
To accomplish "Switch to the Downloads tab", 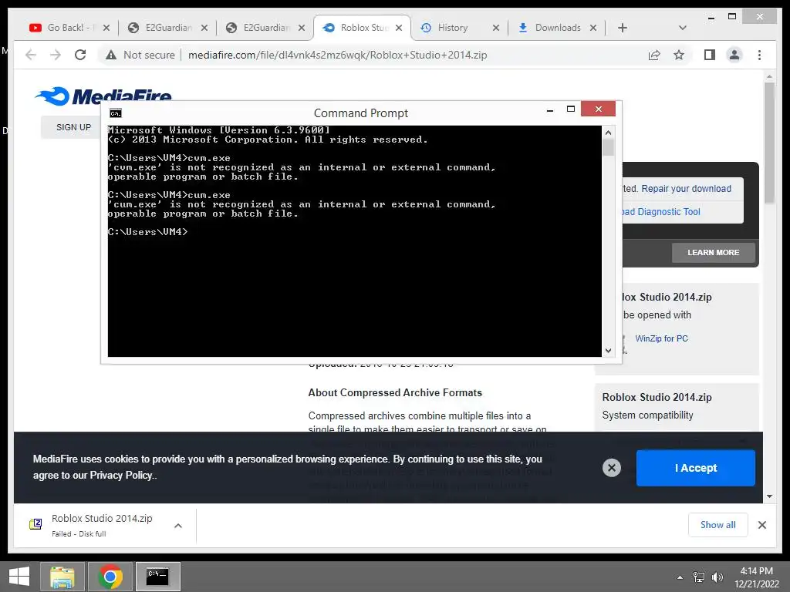I will (x=556, y=28).
